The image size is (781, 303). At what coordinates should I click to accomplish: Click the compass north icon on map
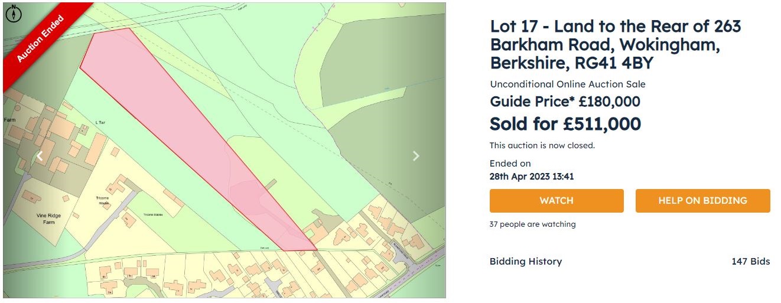click(12, 13)
